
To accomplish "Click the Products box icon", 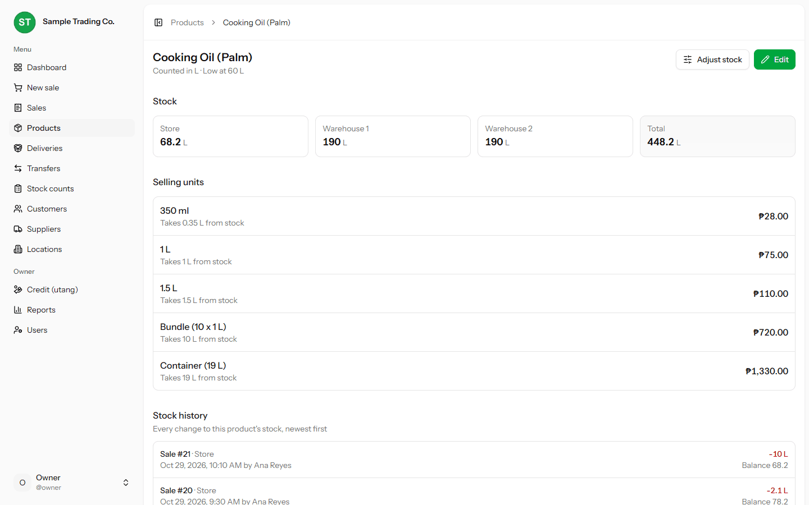I will (x=18, y=128).
